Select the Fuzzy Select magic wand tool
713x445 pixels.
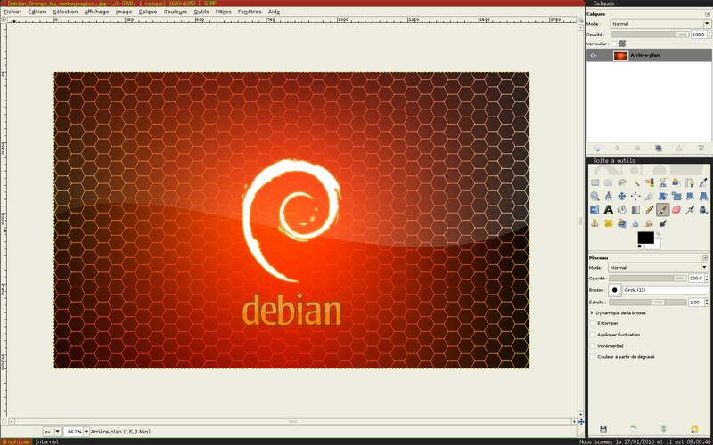(635, 182)
